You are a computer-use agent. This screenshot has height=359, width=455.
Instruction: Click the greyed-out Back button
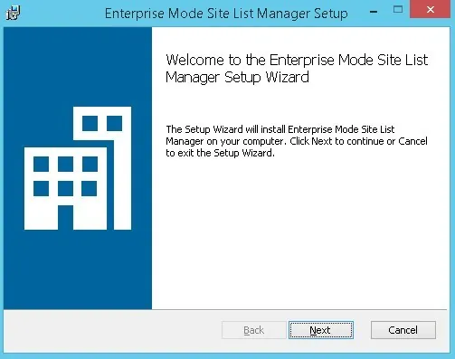pyautogui.click(x=254, y=330)
